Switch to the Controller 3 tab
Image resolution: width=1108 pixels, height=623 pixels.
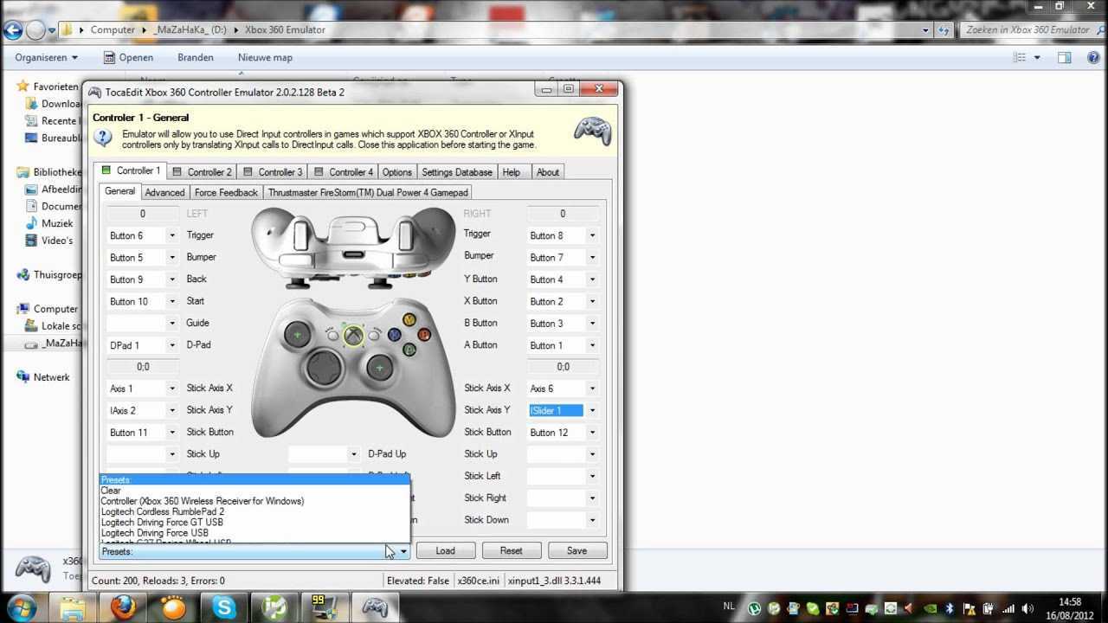point(272,172)
